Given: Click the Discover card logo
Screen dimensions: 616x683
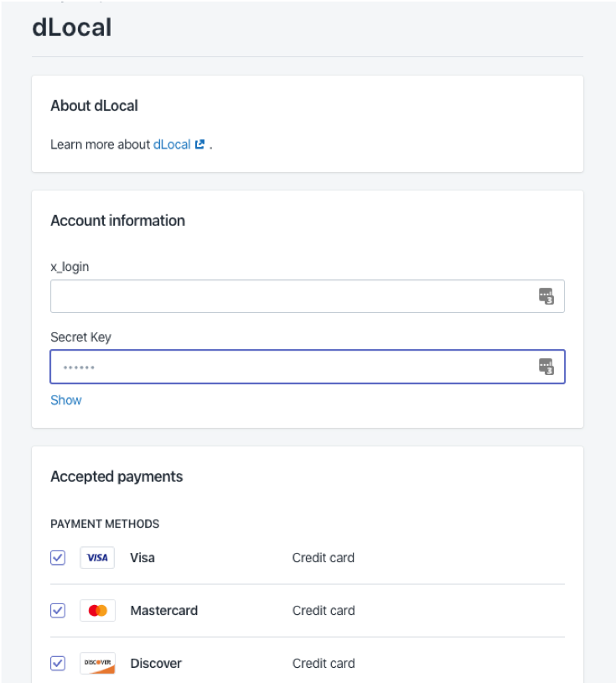Looking at the screenshot, I should (97, 663).
